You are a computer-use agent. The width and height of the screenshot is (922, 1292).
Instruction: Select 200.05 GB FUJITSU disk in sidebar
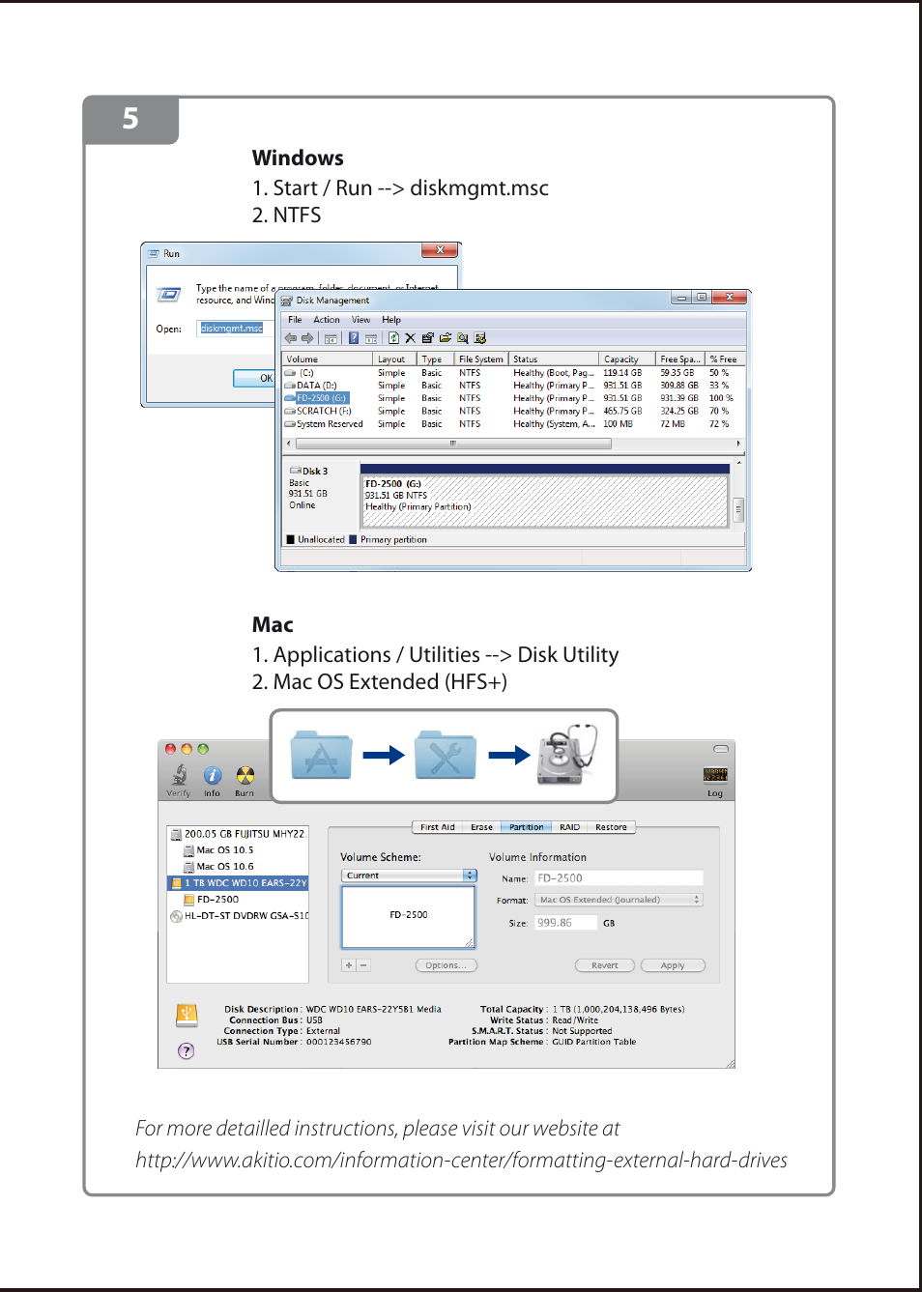pos(238,834)
